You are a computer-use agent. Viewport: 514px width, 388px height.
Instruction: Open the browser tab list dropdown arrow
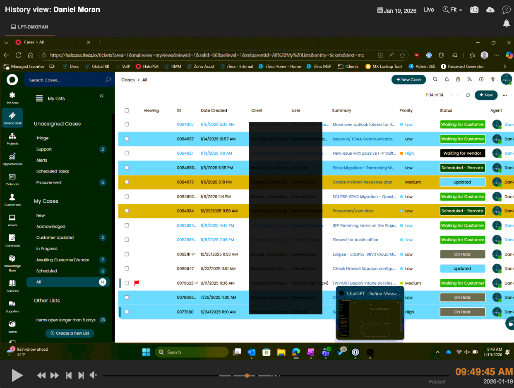pos(6,42)
